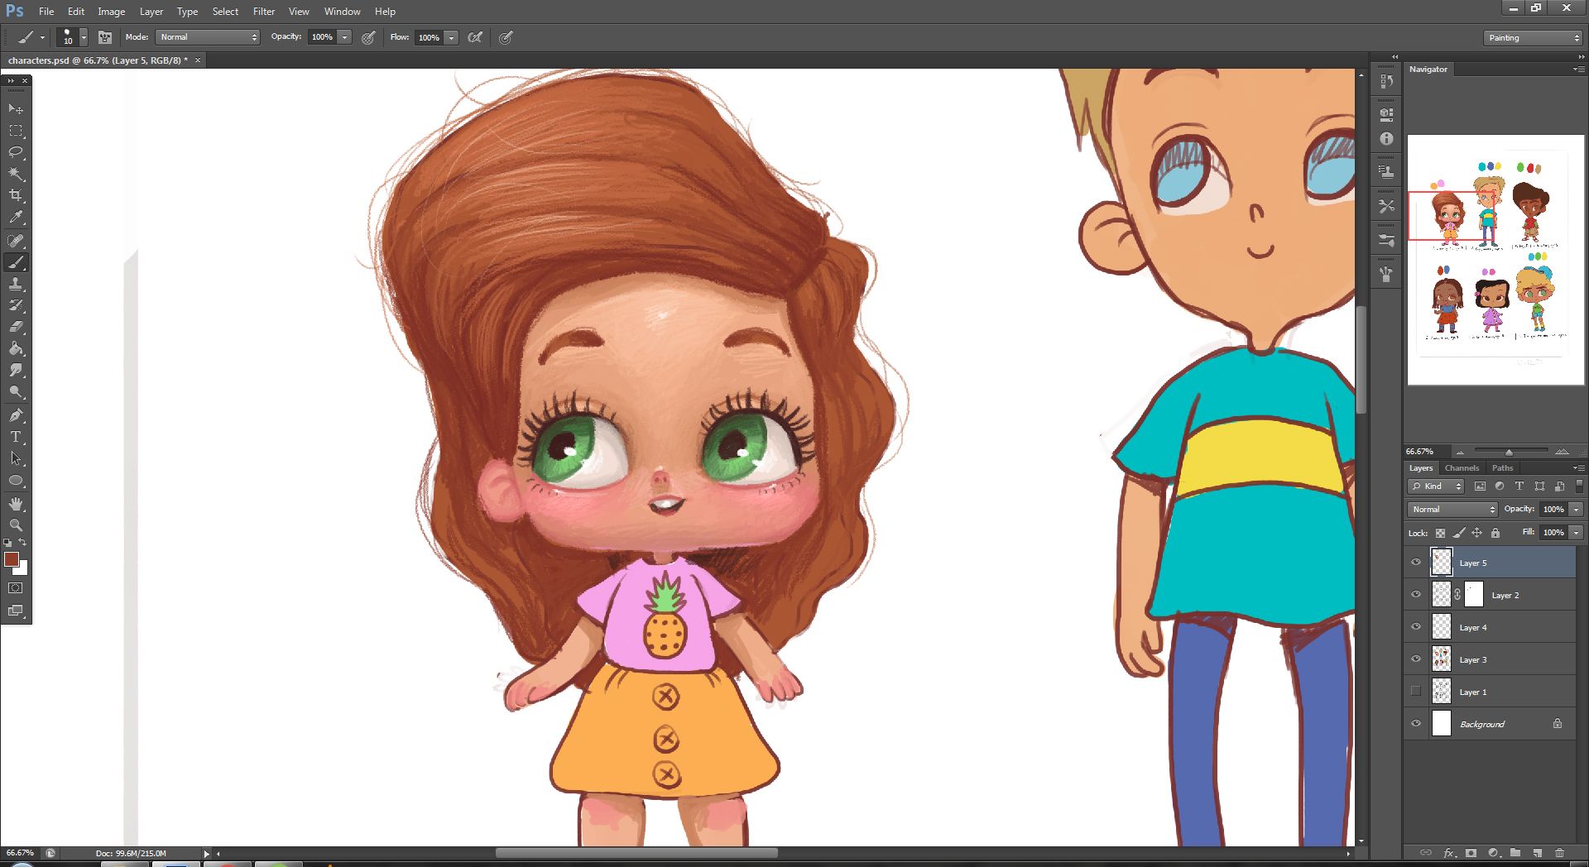The width and height of the screenshot is (1589, 867).
Task: Open the Window menu
Action: 342,12
